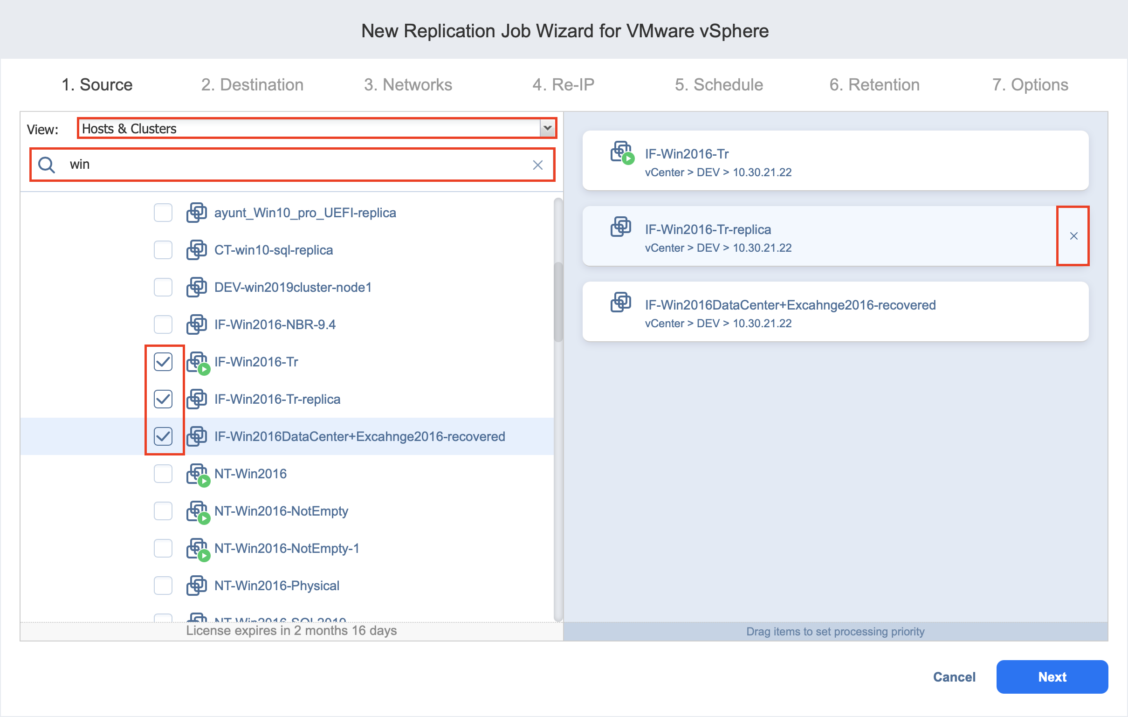
Task: Click the NT-Win2016 name
Action: [250, 474]
